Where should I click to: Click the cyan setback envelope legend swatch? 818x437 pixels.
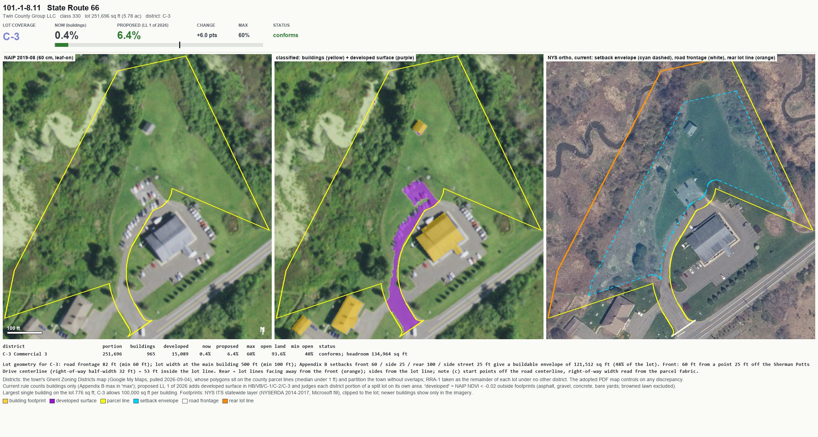point(136,401)
